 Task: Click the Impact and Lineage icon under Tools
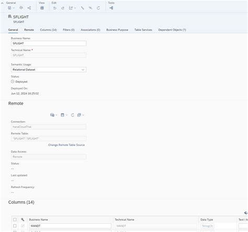(x=111, y=8)
